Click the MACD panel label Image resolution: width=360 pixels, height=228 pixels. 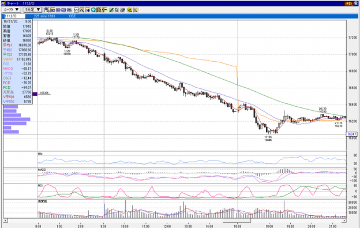click(42, 170)
